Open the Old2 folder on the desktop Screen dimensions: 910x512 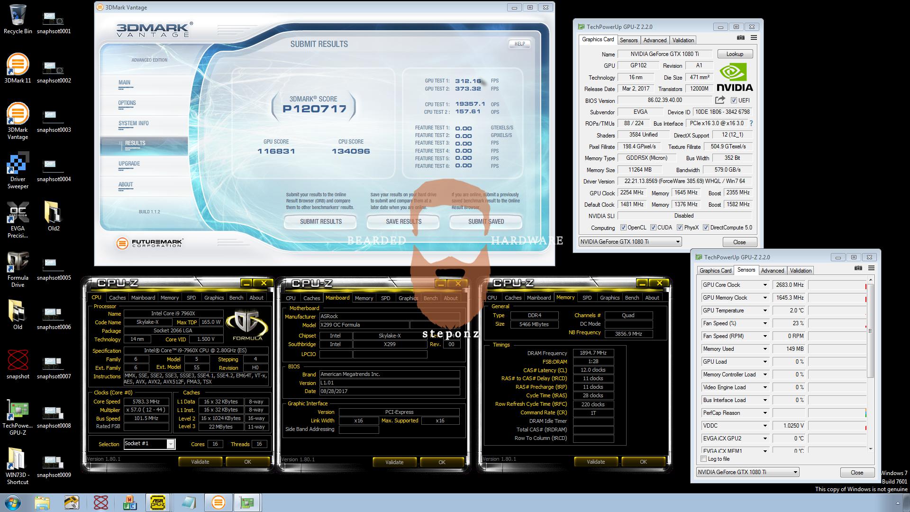coord(54,216)
